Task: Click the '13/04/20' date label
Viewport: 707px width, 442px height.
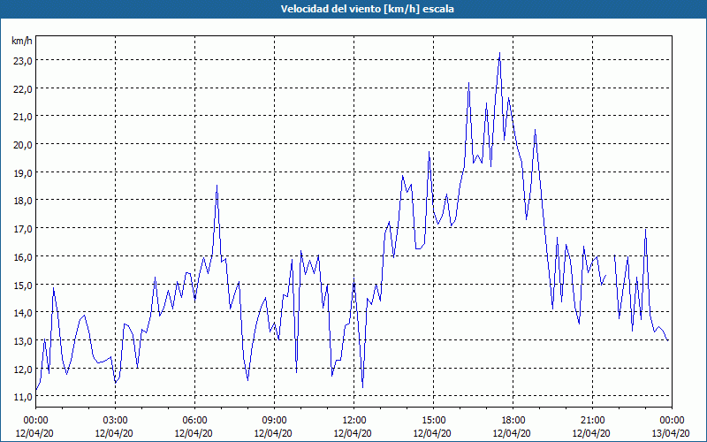Action: point(671,433)
